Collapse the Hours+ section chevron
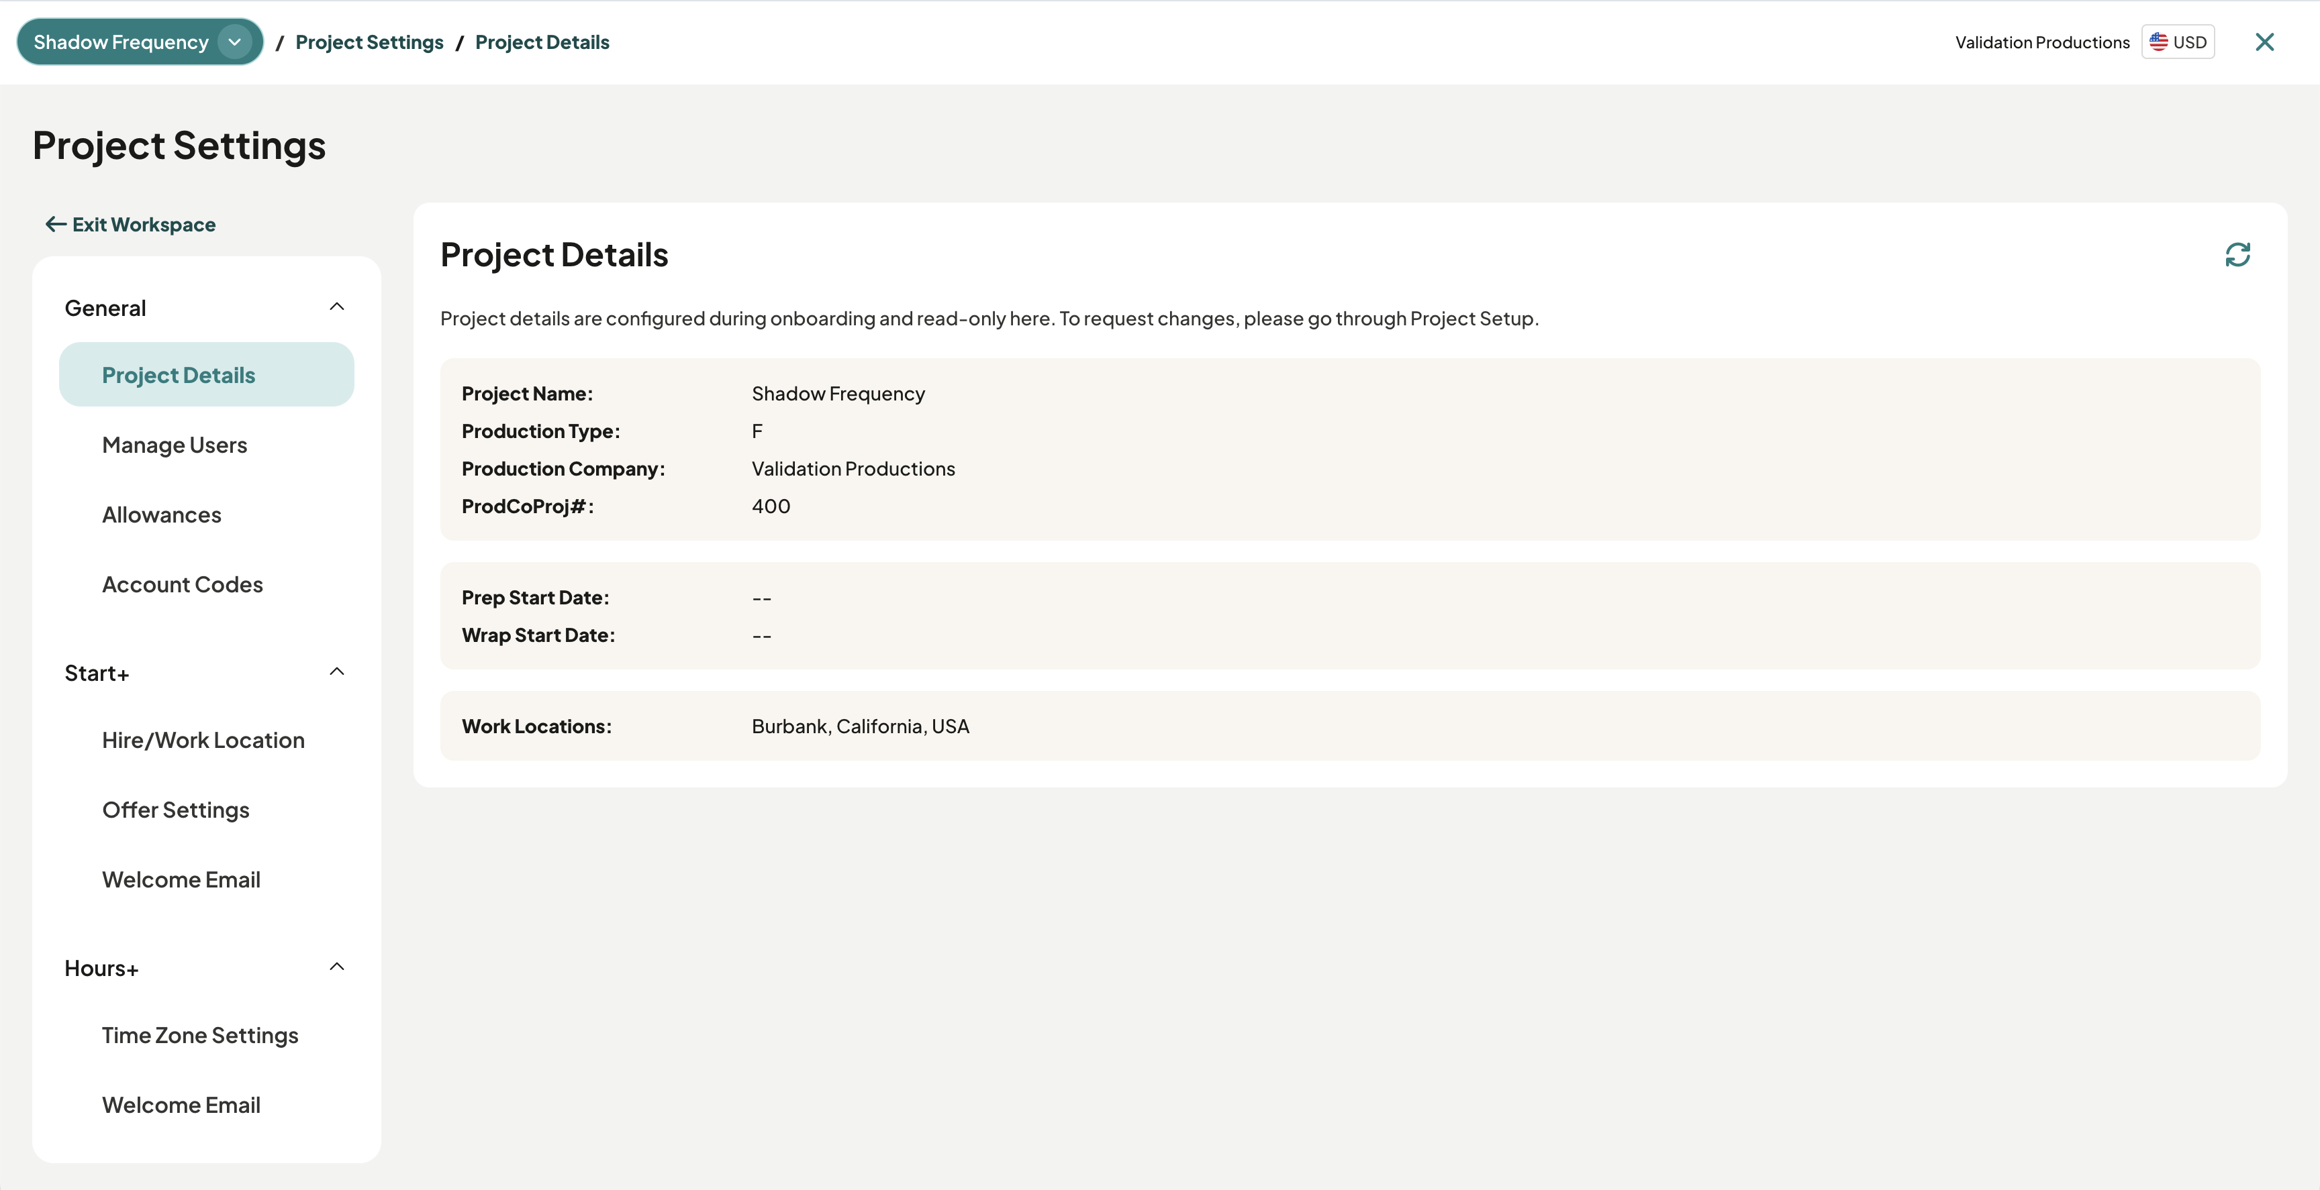Screen dimensions: 2320x1190 pos(337,968)
